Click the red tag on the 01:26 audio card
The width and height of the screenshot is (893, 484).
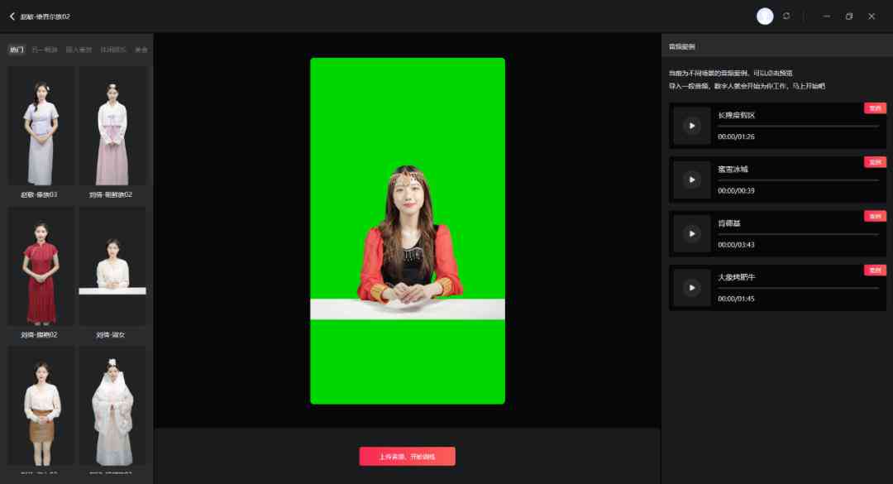coord(875,108)
